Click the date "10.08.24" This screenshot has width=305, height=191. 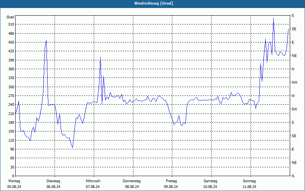tap(210, 187)
